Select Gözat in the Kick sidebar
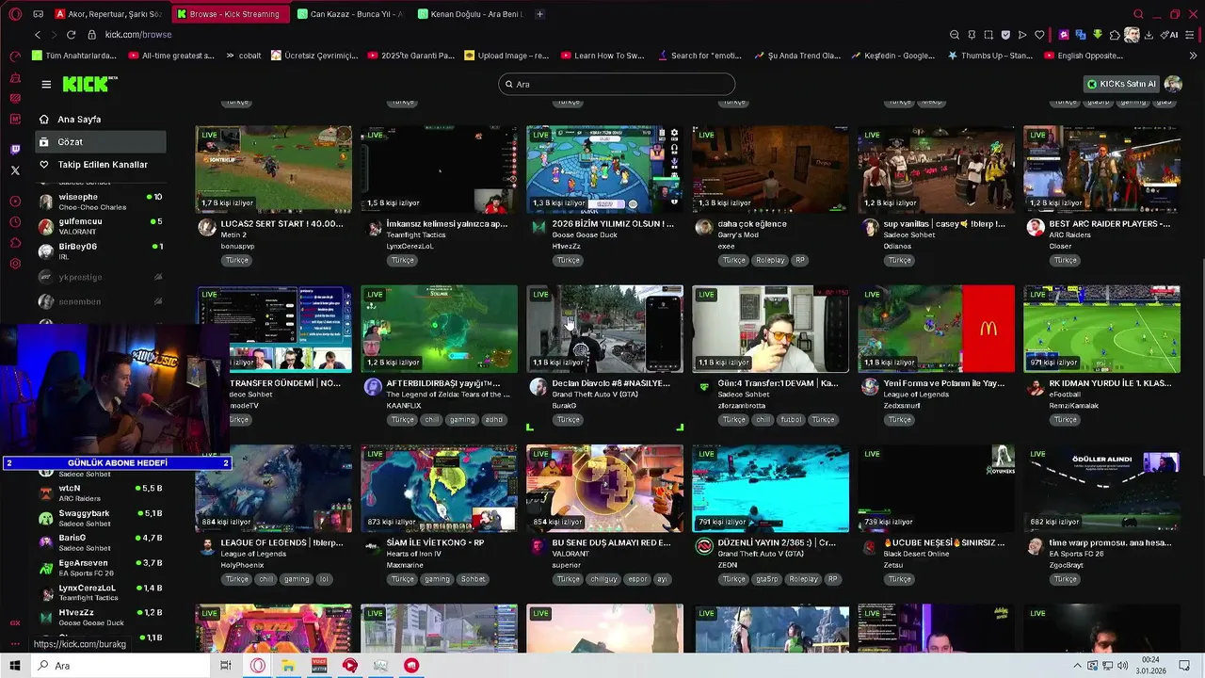The width and height of the screenshot is (1205, 678). pos(100,142)
